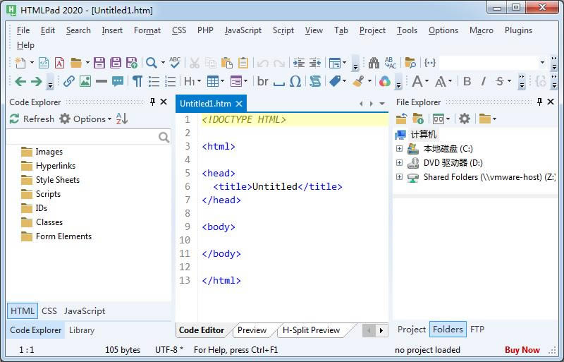This screenshot has height=362, width=564.
Task: Open the Macro menu
Action: point(482,30)
